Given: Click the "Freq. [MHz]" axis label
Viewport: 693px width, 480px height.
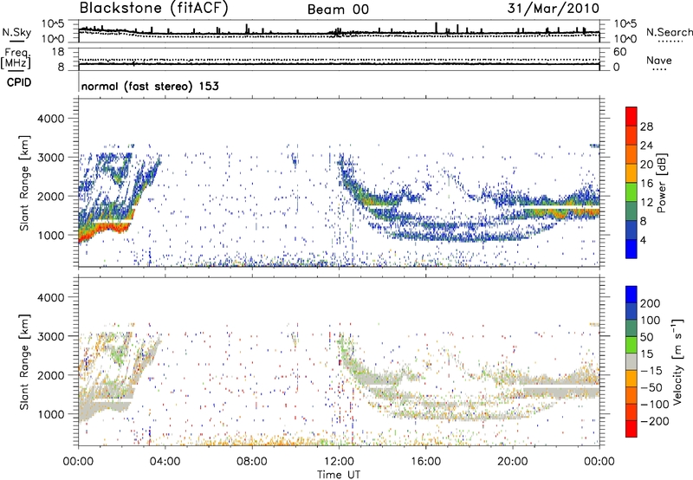Looking at the screenshot, I should (x=16, y=58).
